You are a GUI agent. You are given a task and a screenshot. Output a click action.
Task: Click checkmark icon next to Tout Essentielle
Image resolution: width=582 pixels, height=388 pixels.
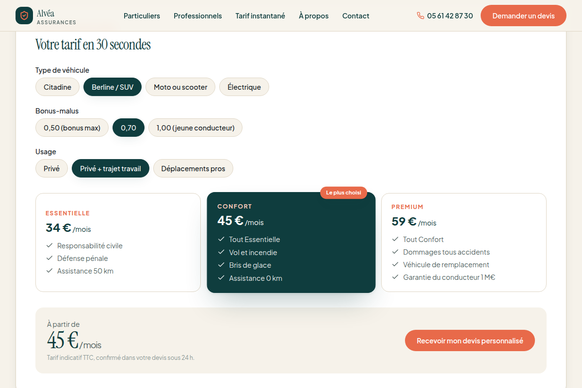(x=221, y=239)
